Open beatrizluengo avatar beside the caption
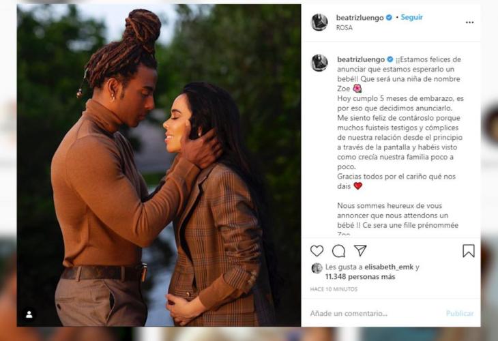 tap(319, 63)
